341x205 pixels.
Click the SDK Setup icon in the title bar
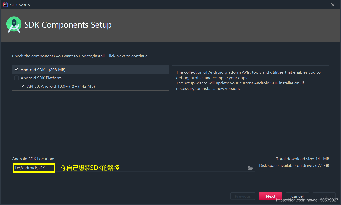(x=5, y=5)
